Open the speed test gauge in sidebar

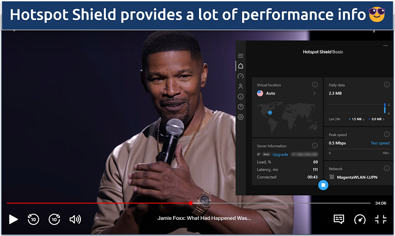click(x=241, y=76)
